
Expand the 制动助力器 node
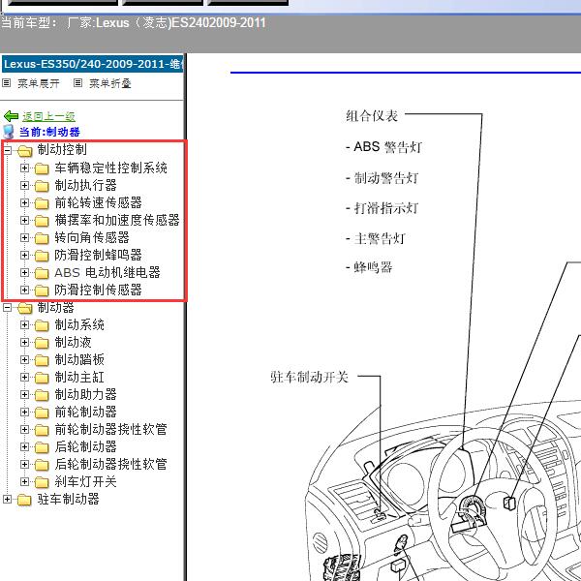[24, 395]
